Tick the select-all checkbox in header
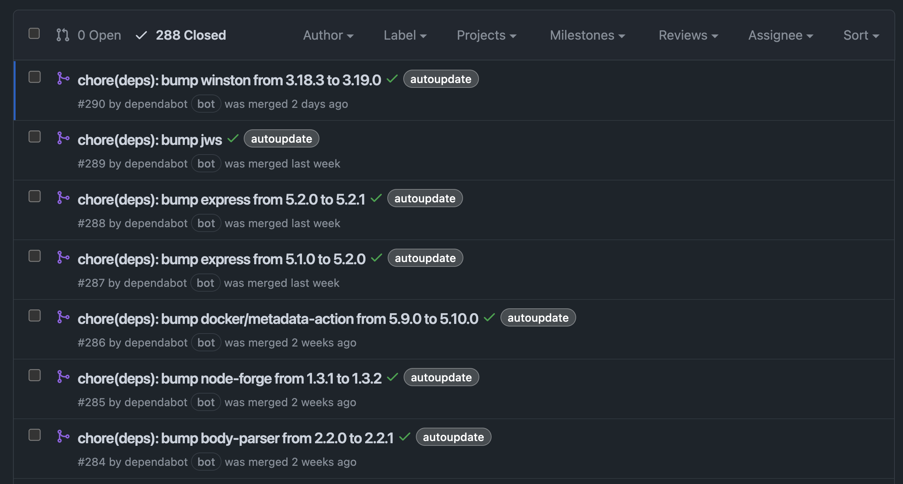 click(x=34, y=34)
